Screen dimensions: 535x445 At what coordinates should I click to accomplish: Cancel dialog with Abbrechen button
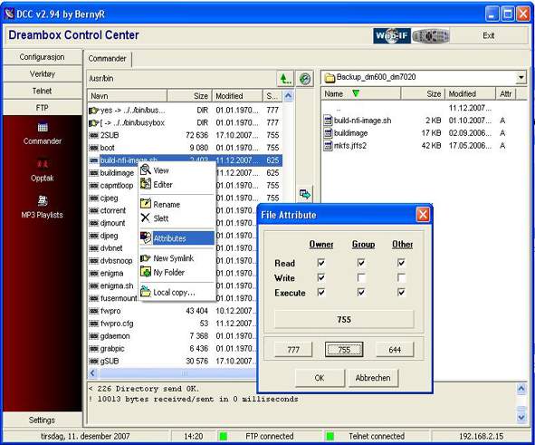(x=373, y=378)
